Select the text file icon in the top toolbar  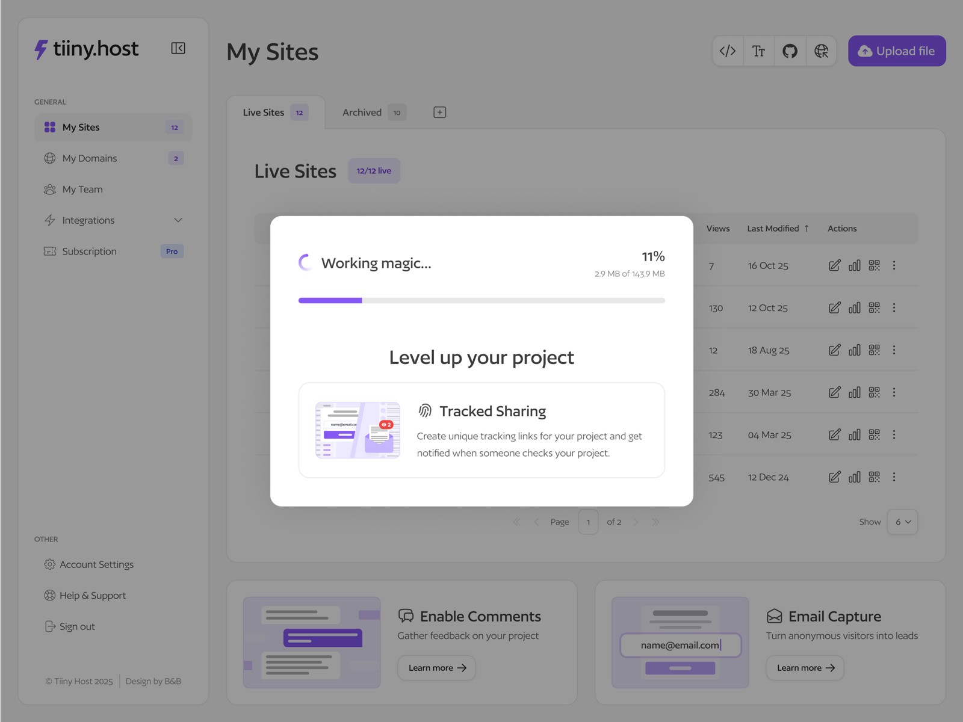759,51
